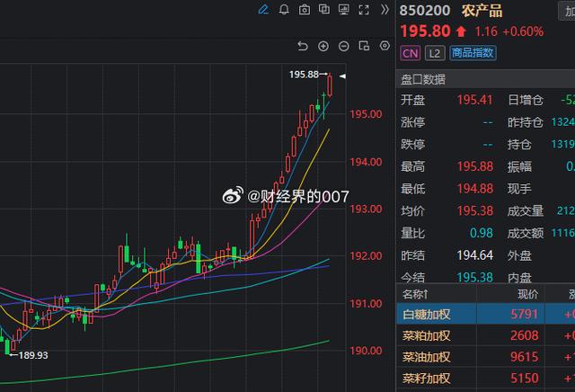Zoom out of the chart
Viewport: 575px width, 392px height.
[x=345, y=46]
